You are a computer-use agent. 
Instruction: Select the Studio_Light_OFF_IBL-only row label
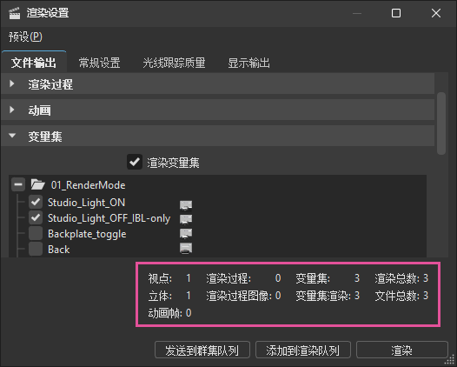tap(109, 218)
